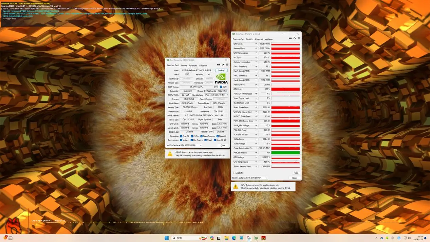Image resolution: width=430 pixels, height=242 pixels.
Task: Switch to the Graphics Card tab in the Sensors window
Action: (x=239, y=39)
